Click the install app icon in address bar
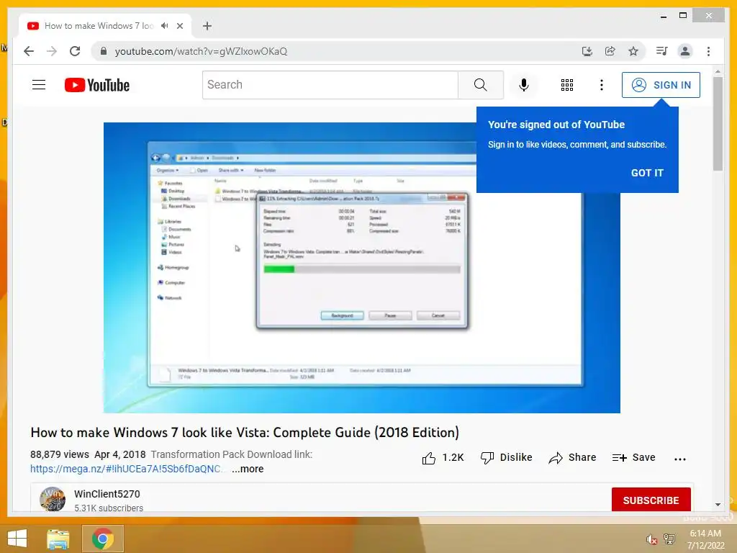Screen dimensions: 737x553 (587, 51)
